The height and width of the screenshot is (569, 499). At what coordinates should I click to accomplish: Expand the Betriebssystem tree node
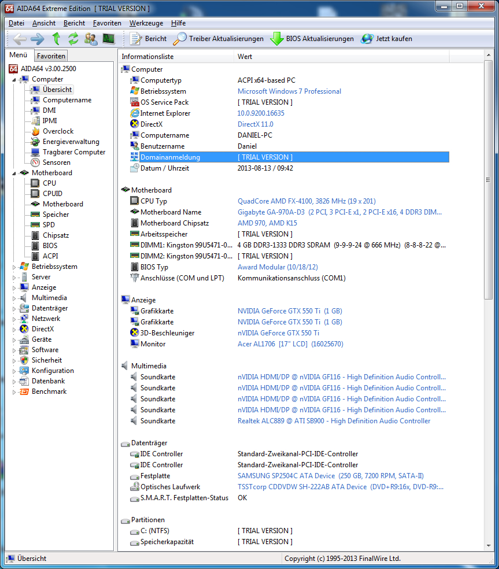click(x=14, y=267)
